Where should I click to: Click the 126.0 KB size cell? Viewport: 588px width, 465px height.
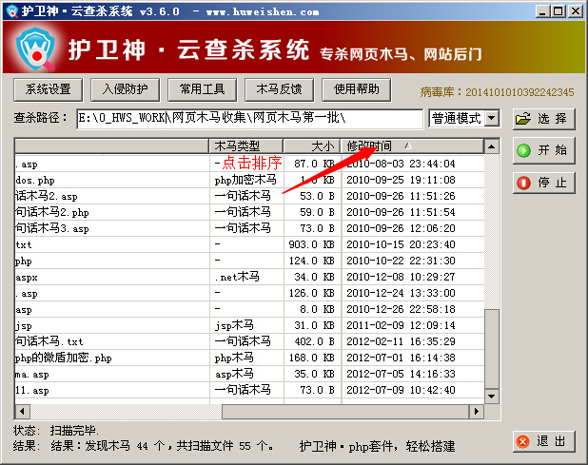312,293
